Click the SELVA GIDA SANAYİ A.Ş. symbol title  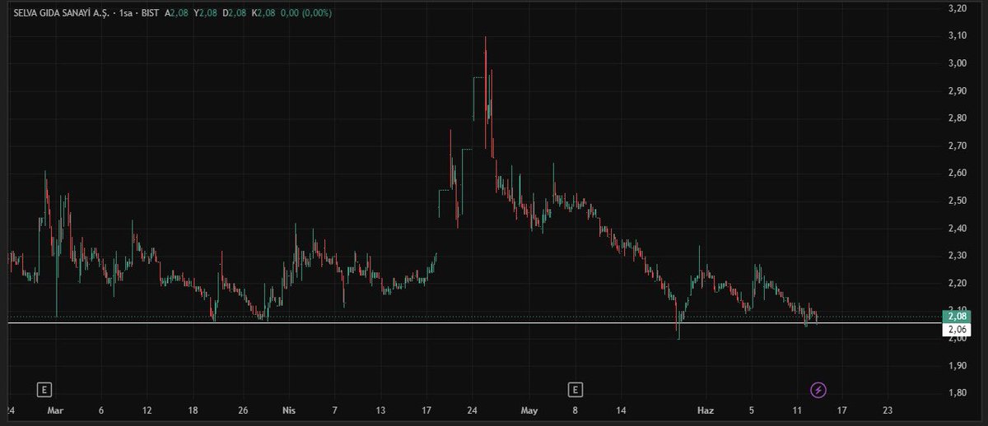coord(61,14)
